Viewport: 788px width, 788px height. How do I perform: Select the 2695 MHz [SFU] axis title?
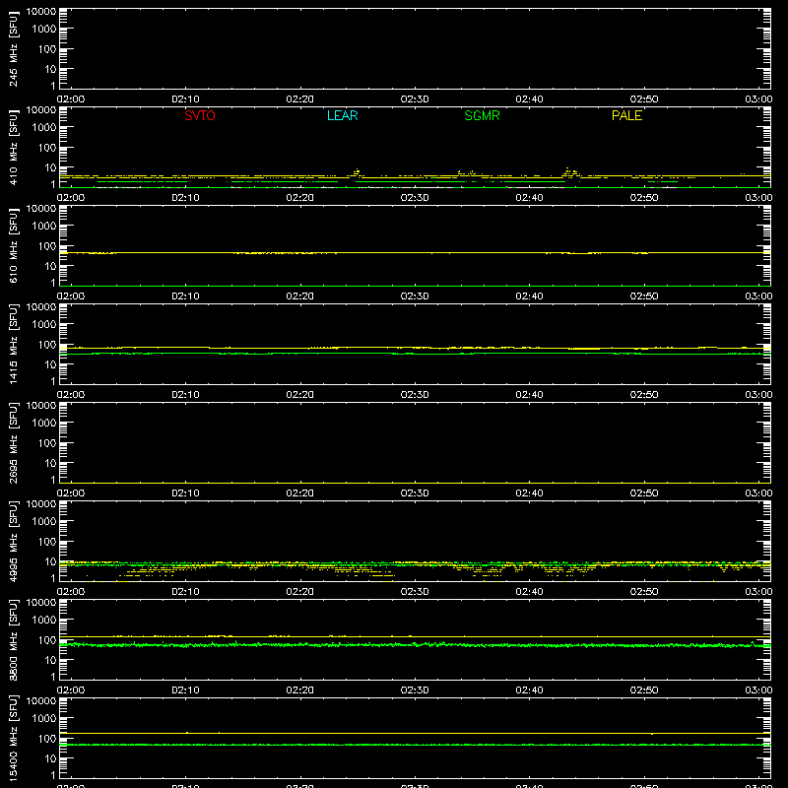(x=13, y=442)
